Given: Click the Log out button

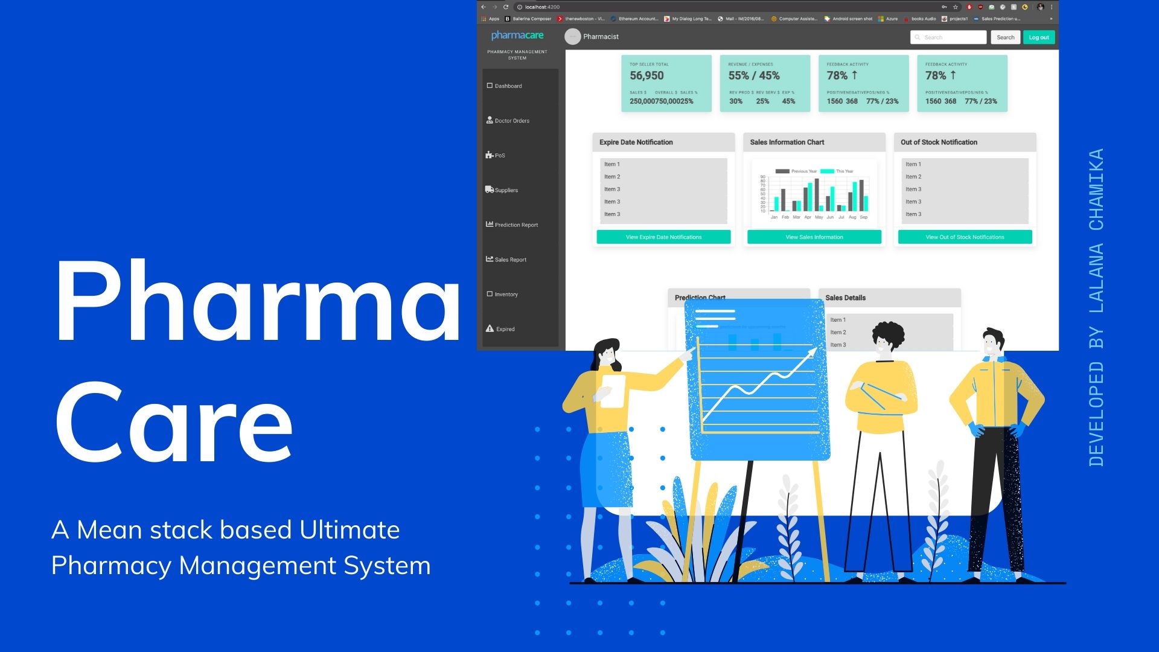Looking at the screenshot, I should pyautogui.click(x=1038, y=37).
